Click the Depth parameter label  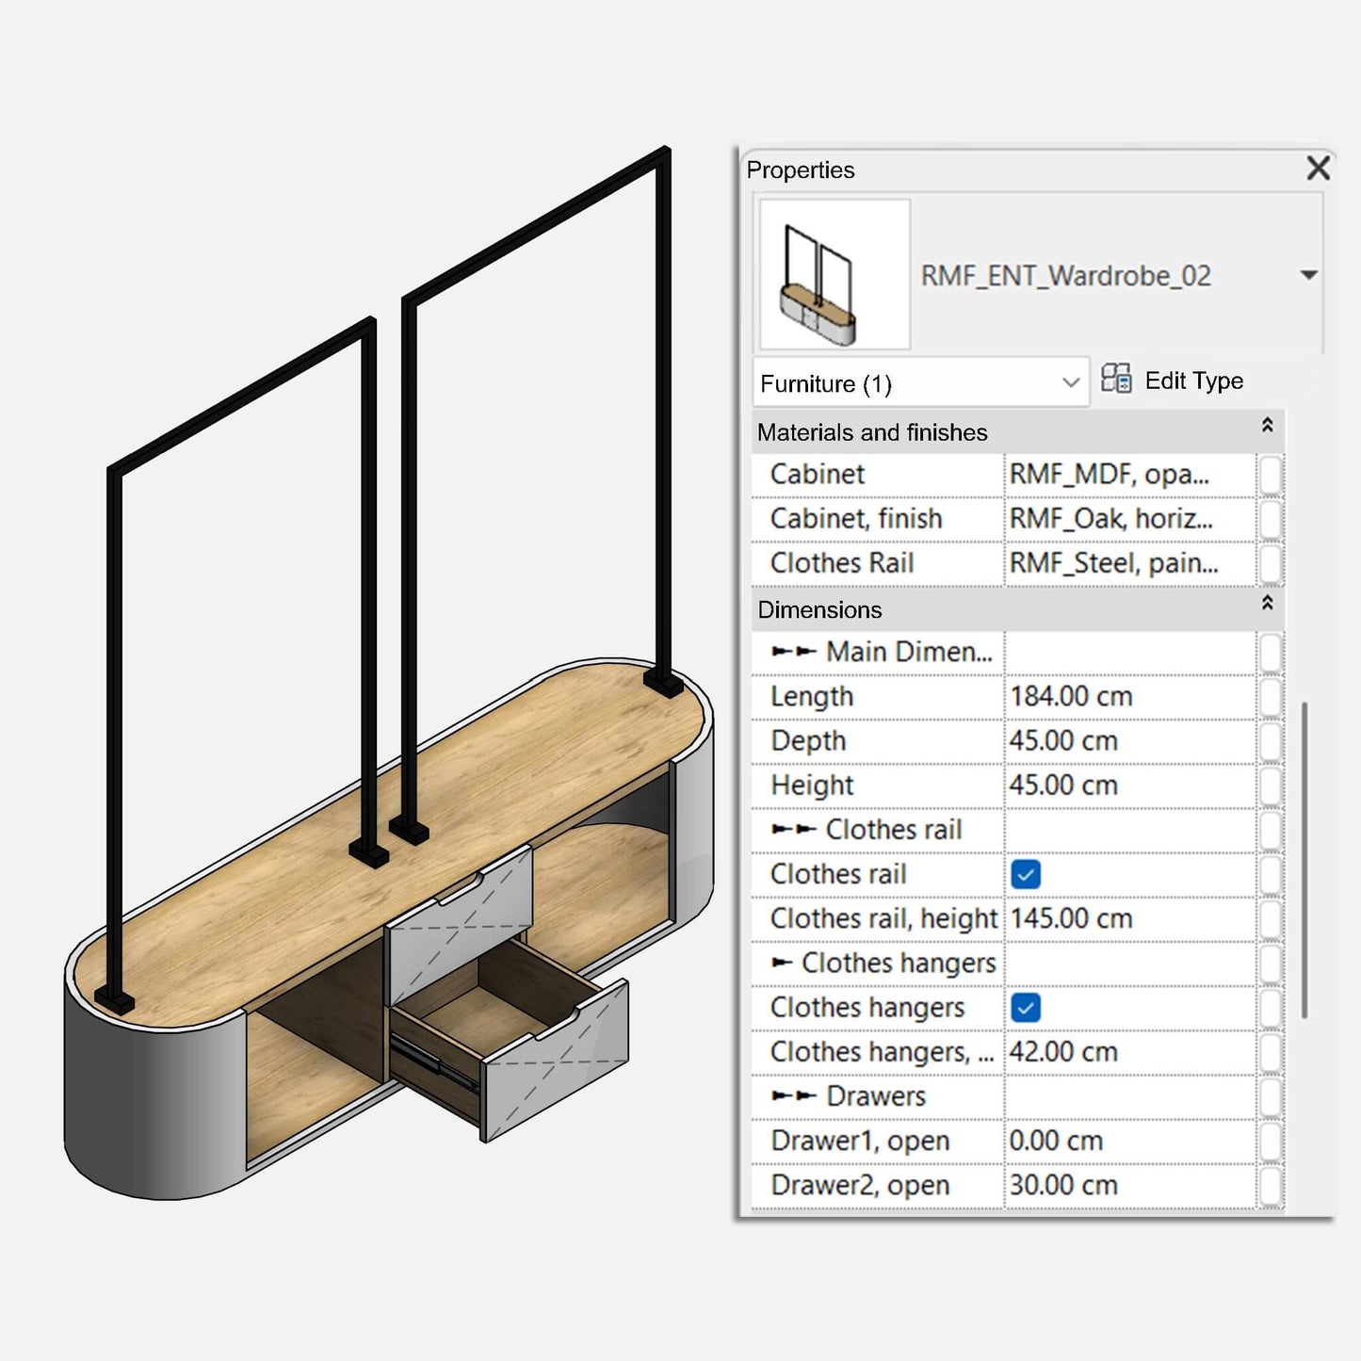(808, 741)
